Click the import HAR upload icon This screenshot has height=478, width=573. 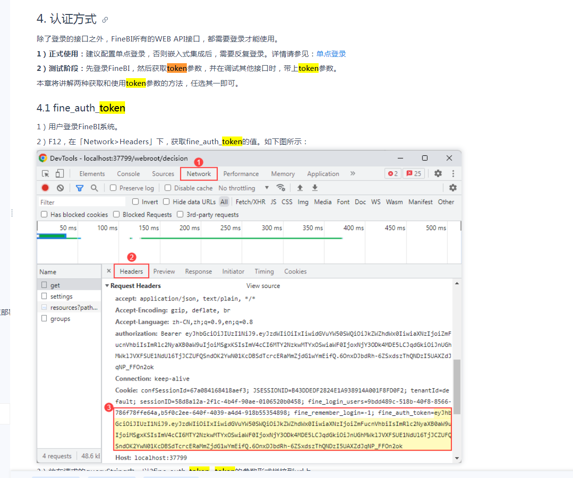(300, 188)
